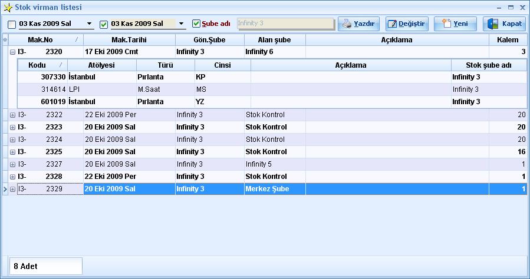Viewport: 530px width, 279px height.
Task: Click date cell of row 2328
Action: 129,177
